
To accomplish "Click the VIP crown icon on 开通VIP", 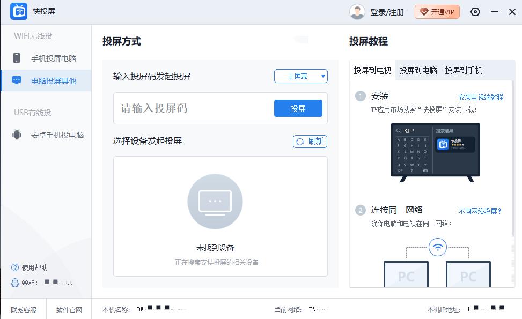I will coord(423,11).
